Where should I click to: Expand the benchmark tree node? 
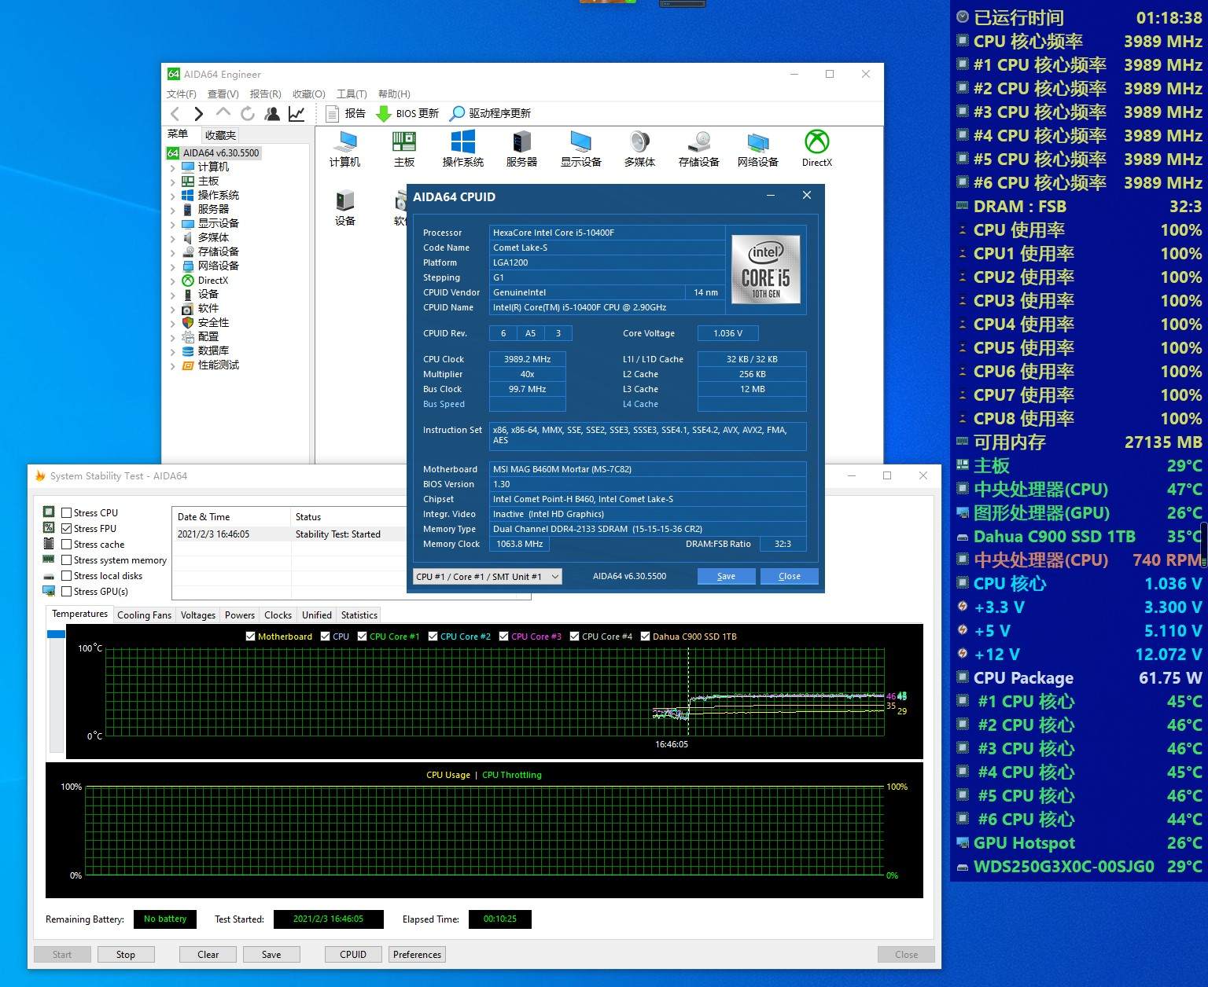pos(173,365)
